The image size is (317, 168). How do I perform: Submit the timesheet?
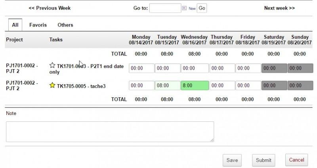pos(264,160)
